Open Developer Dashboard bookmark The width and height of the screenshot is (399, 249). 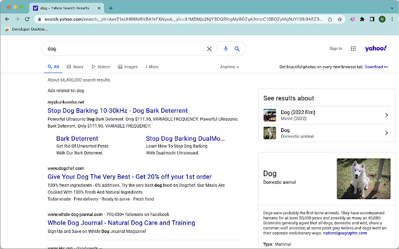pyautogui.click(x=26, y=29)
